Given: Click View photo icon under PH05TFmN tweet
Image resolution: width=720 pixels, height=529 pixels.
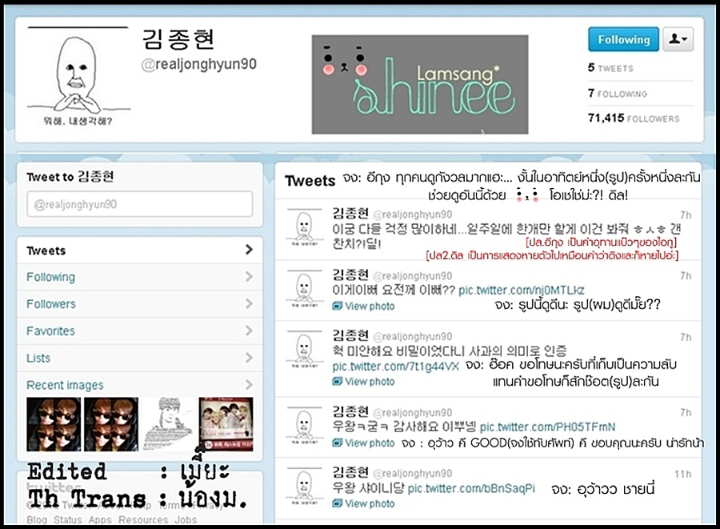Looking at the screenshot, I should pos(338,443).
